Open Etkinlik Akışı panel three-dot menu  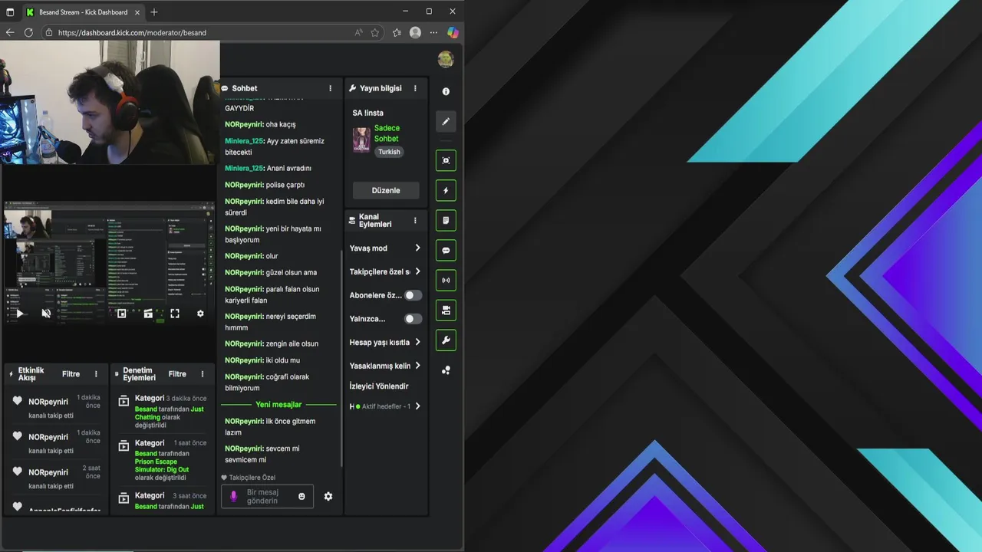tap(96, 374)
